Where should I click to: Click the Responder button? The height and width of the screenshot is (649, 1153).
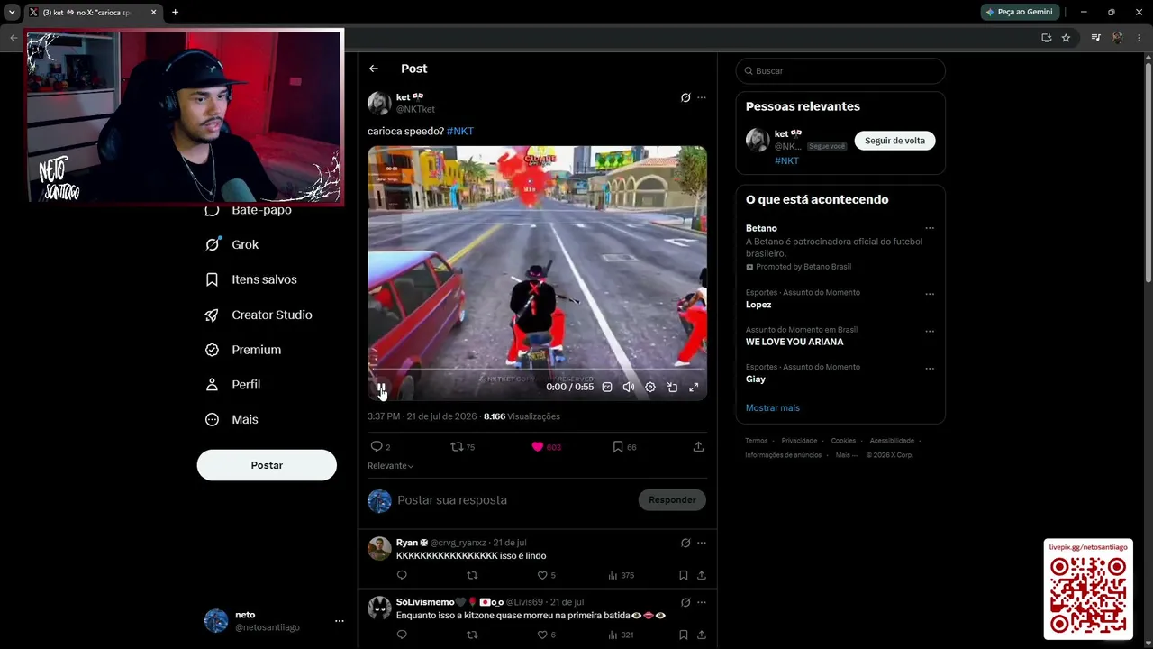pos(672,500)
